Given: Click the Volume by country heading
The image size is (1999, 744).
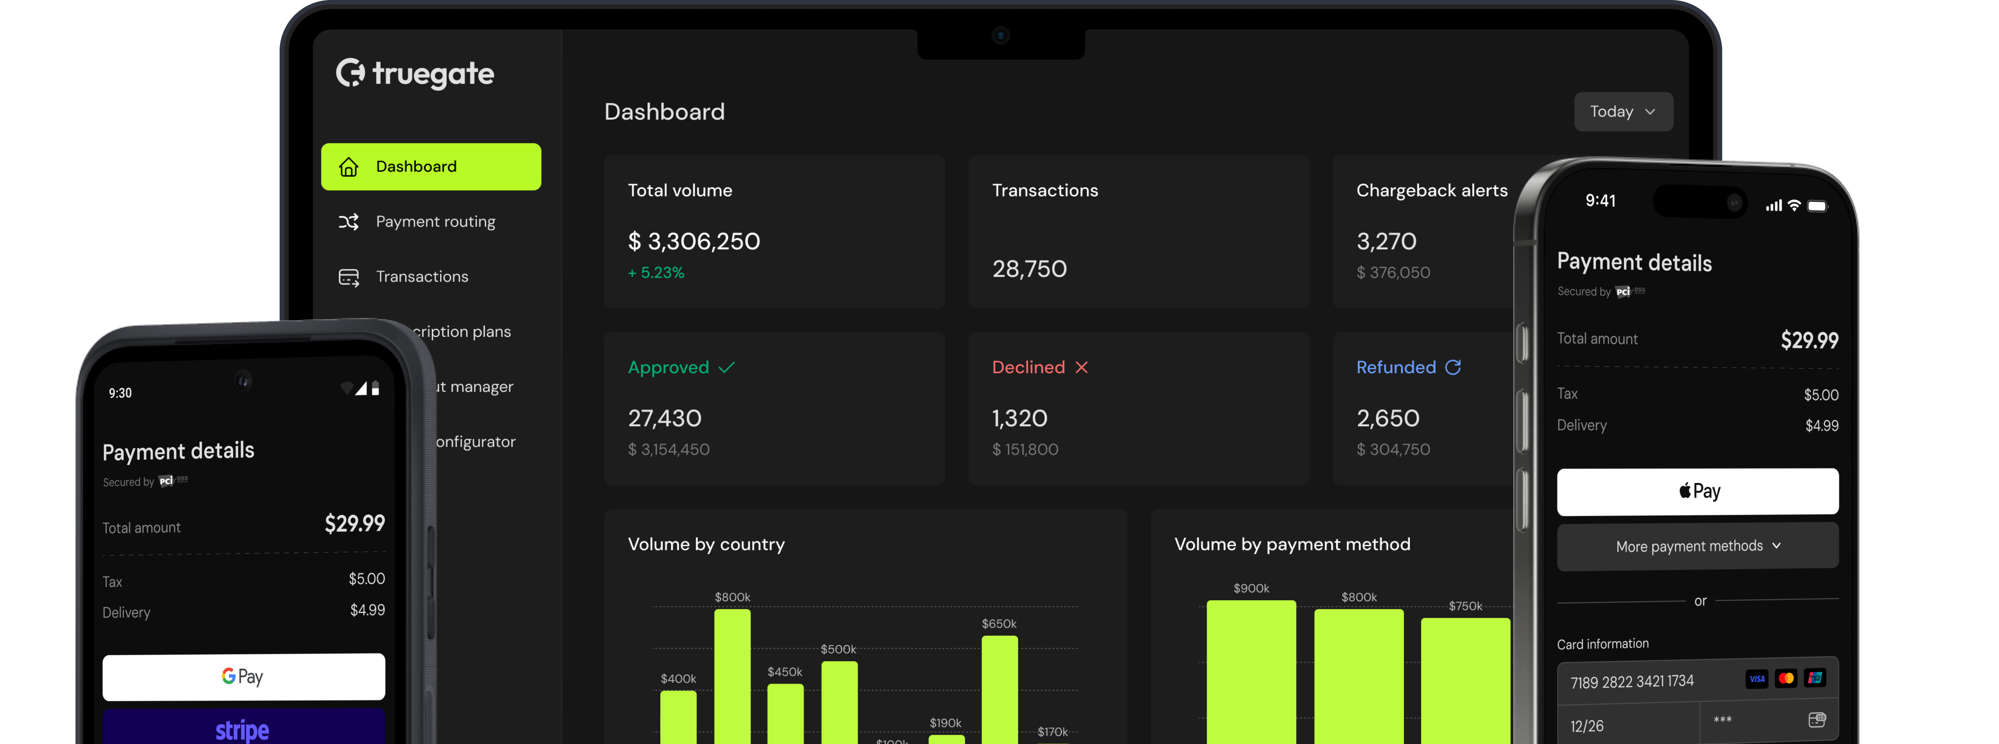Looking at the screenshot, I should [706, 544].
